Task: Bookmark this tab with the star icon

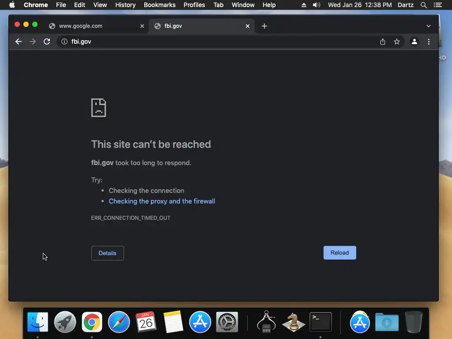Action: [397, 41]
